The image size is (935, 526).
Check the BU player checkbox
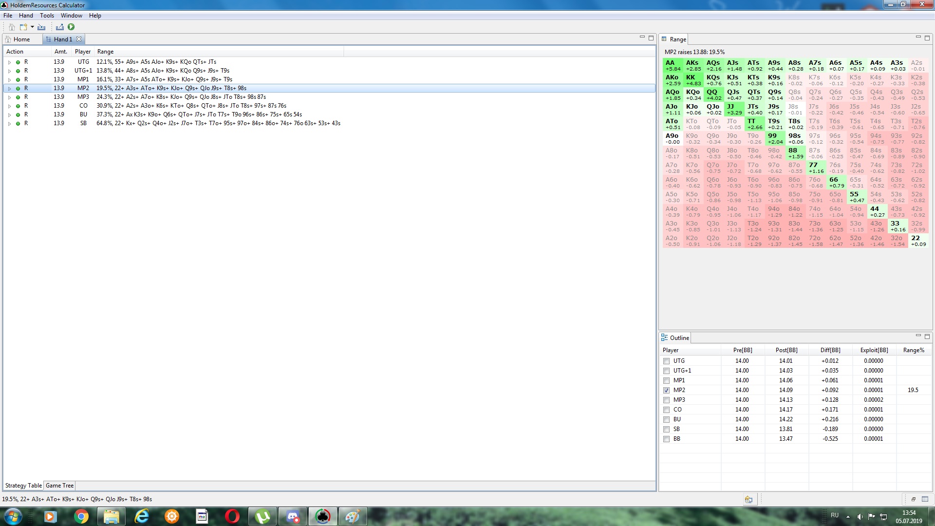(x=666, y=419)
